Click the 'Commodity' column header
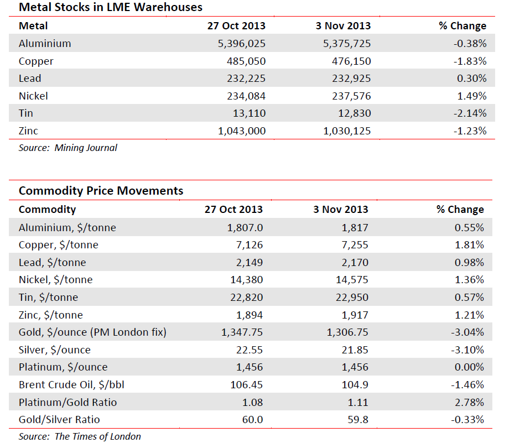The width and height of the screenshot is (525, 443). [x=47, y=210]
